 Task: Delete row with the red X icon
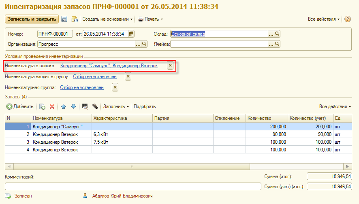coord(52,106)
